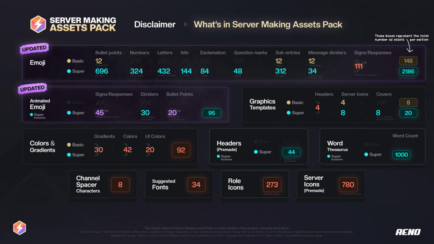
Task: Click the Word Thesaurus count box 1000
Action: tap(401, 155)
